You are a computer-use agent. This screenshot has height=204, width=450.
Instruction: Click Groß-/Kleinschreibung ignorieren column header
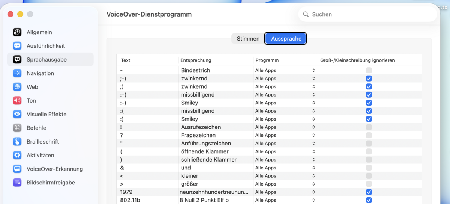pos(370,60)
